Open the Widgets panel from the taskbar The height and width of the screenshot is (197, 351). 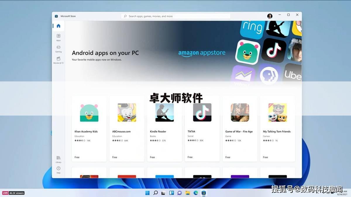coord(172,193)
